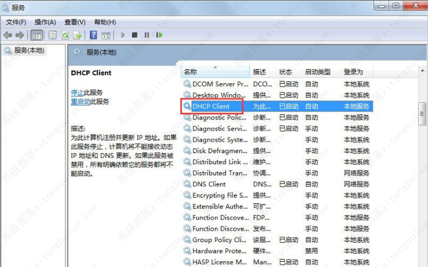This screenshot has height=267, width=428.
Task: Click the gear icon of Group Policy Cli... row
Action: click(x=187, y=239)
